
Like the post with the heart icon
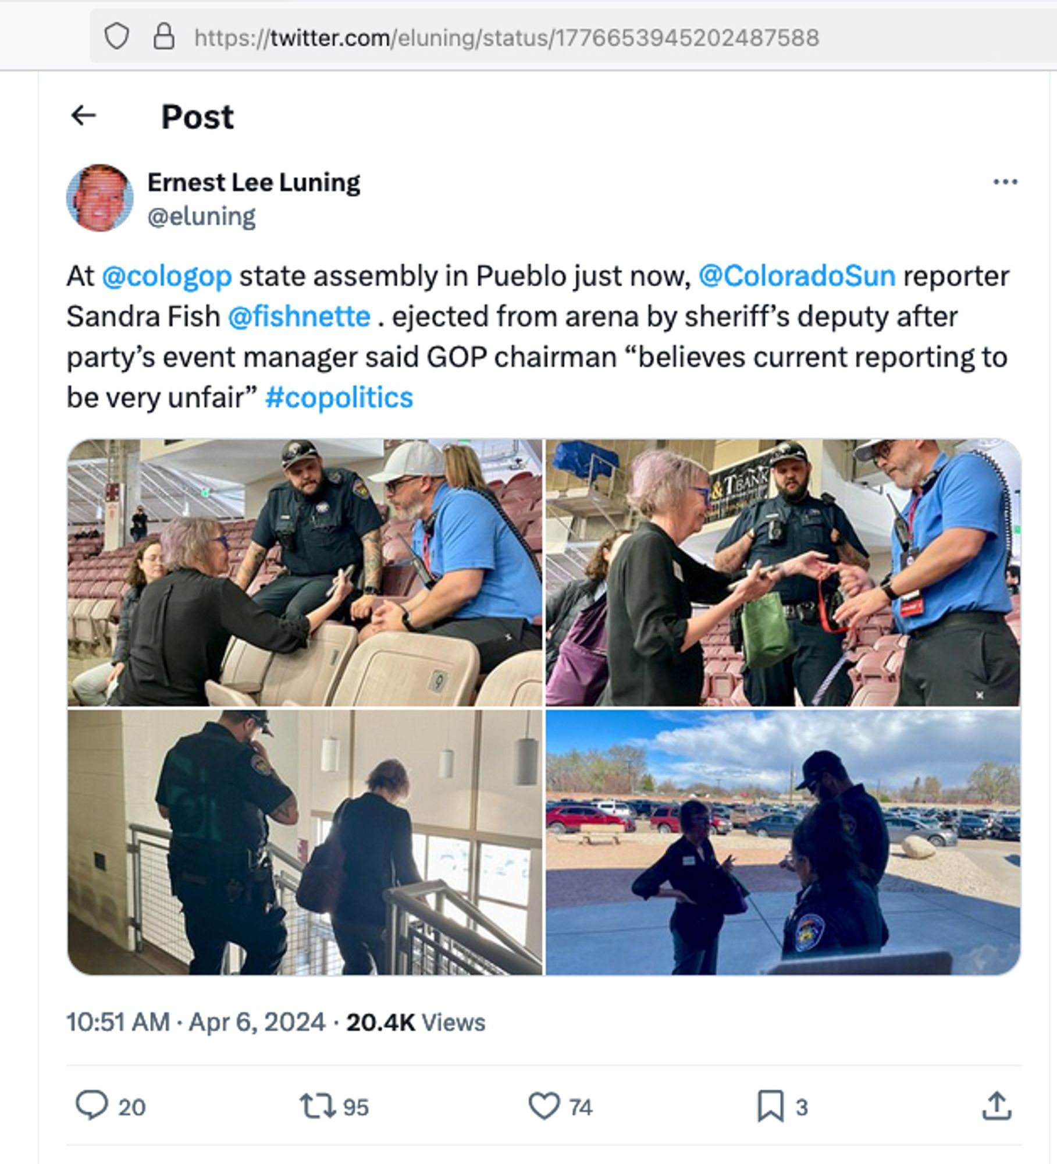click(544, 1106)
